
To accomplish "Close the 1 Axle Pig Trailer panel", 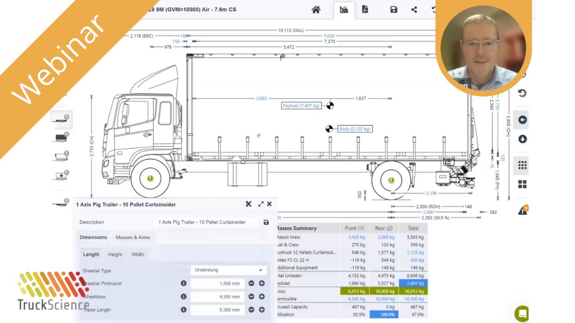I will pos(269,204).
